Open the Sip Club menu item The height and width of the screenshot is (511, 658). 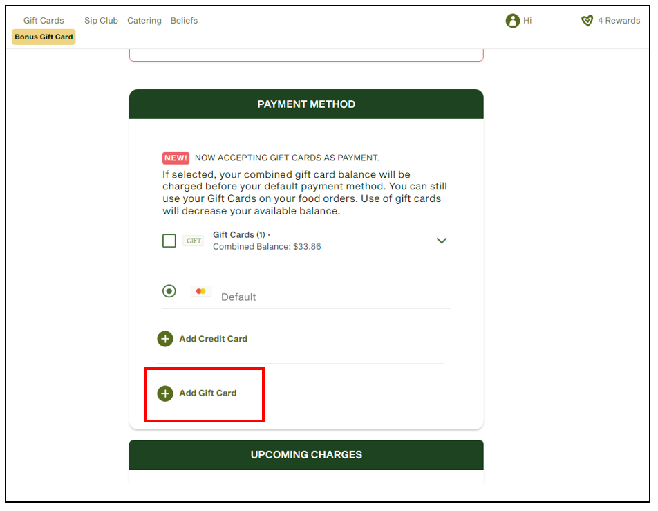click(x=101, y=20)
